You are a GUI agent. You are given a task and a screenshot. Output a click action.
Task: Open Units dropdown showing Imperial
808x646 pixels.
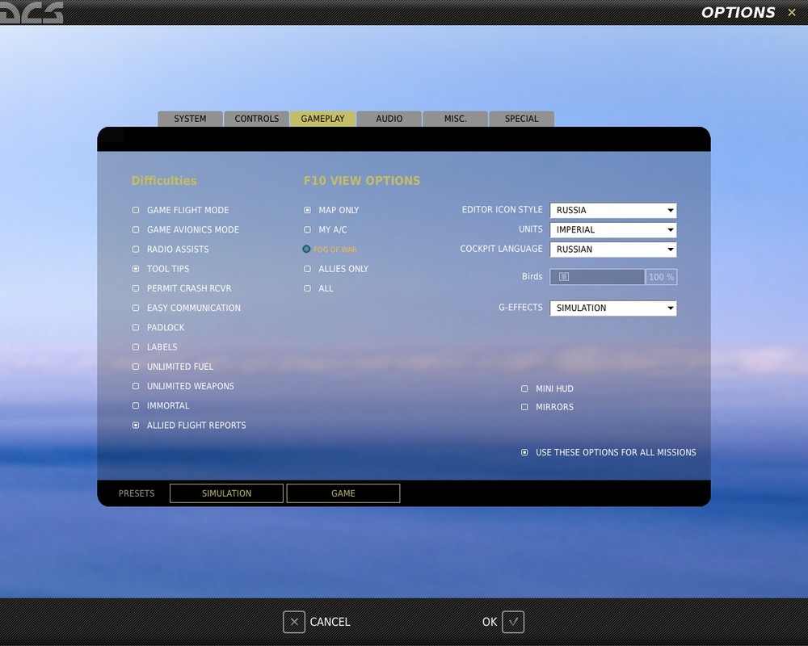(x=612, y=230)
